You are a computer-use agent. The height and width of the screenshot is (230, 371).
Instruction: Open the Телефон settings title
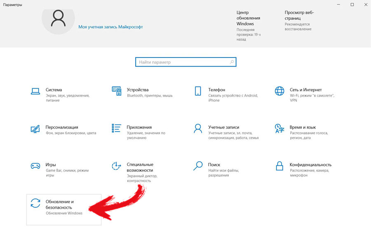point(216,90)
